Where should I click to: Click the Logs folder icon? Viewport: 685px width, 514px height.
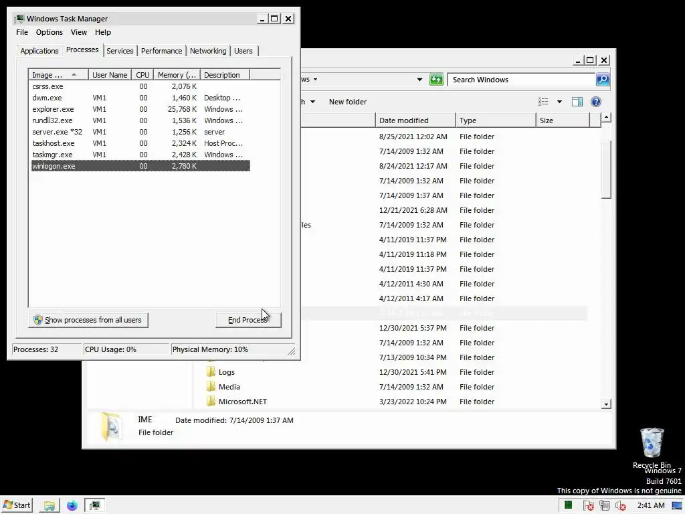(211, 372)
